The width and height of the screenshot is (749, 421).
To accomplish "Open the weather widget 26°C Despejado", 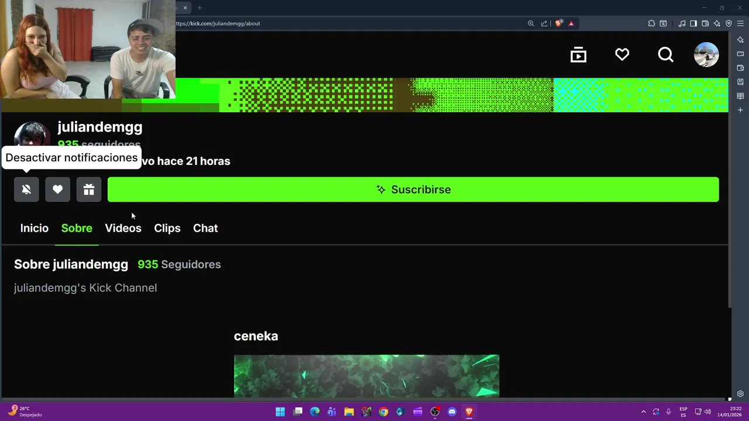I will tap(25, 412).
